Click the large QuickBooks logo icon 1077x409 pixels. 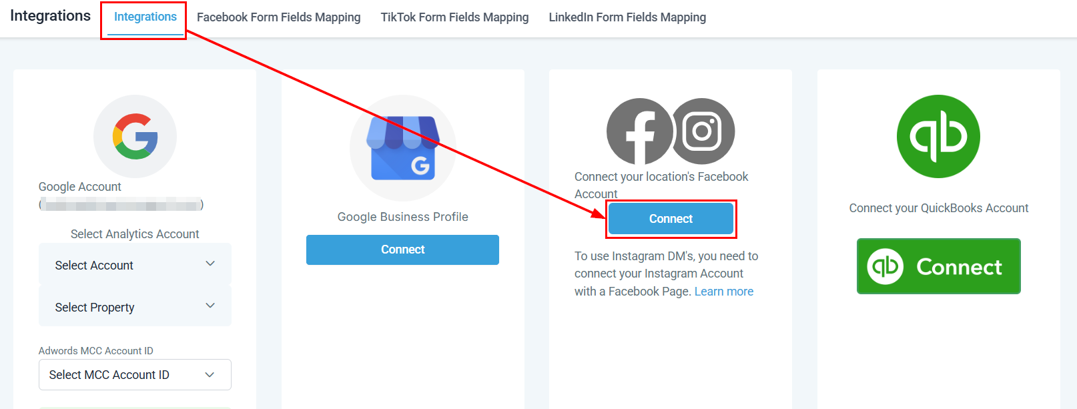pos(938,136)
